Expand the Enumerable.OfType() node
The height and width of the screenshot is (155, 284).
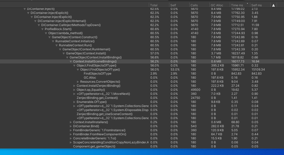click(x=74, y=102)
